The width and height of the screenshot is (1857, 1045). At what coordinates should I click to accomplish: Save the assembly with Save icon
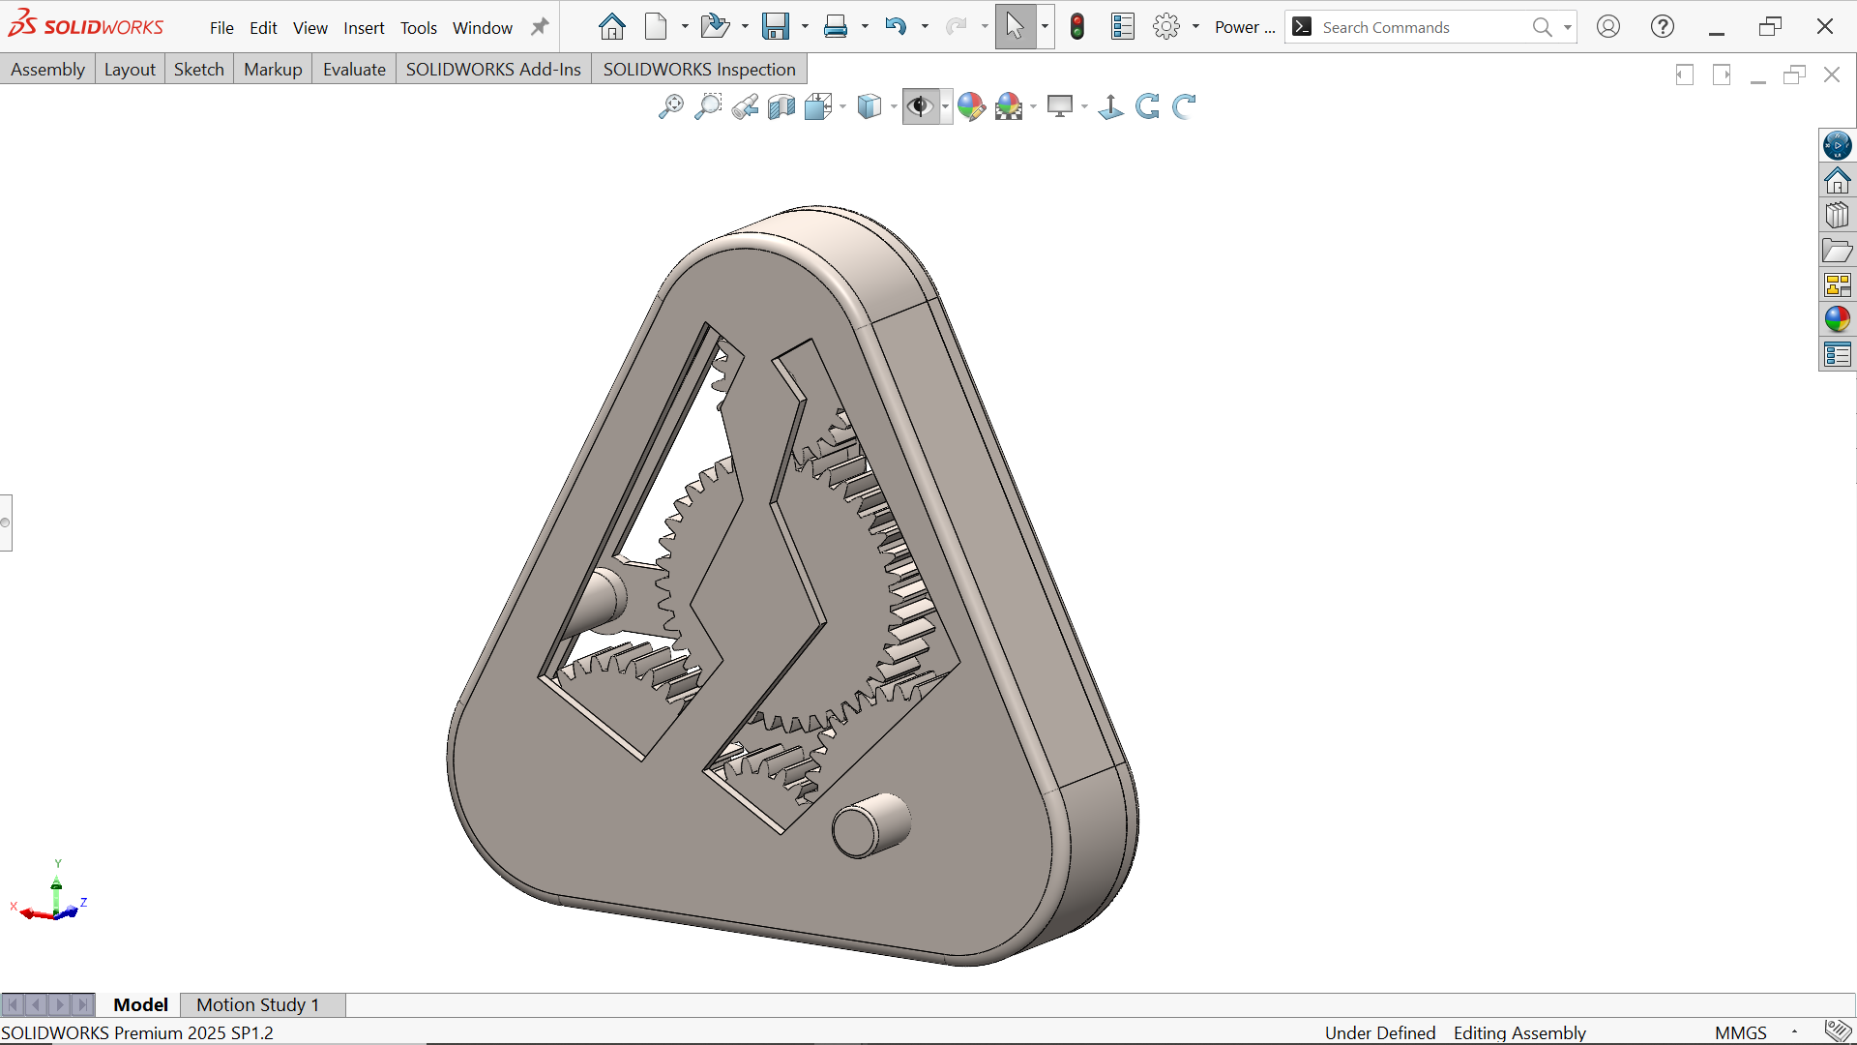coord(776,27)
